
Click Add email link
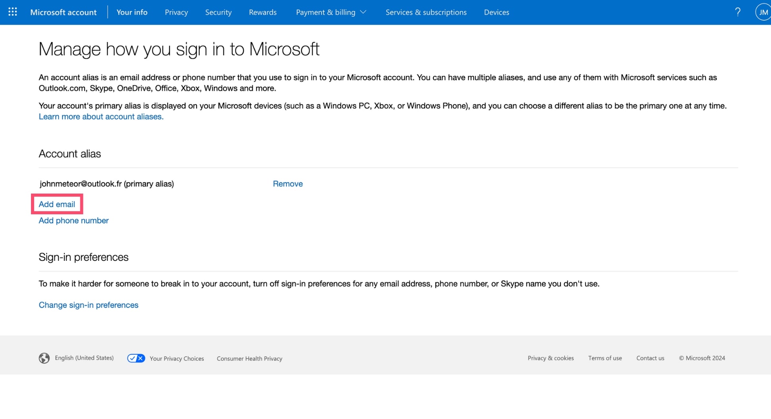coord(57,204)
